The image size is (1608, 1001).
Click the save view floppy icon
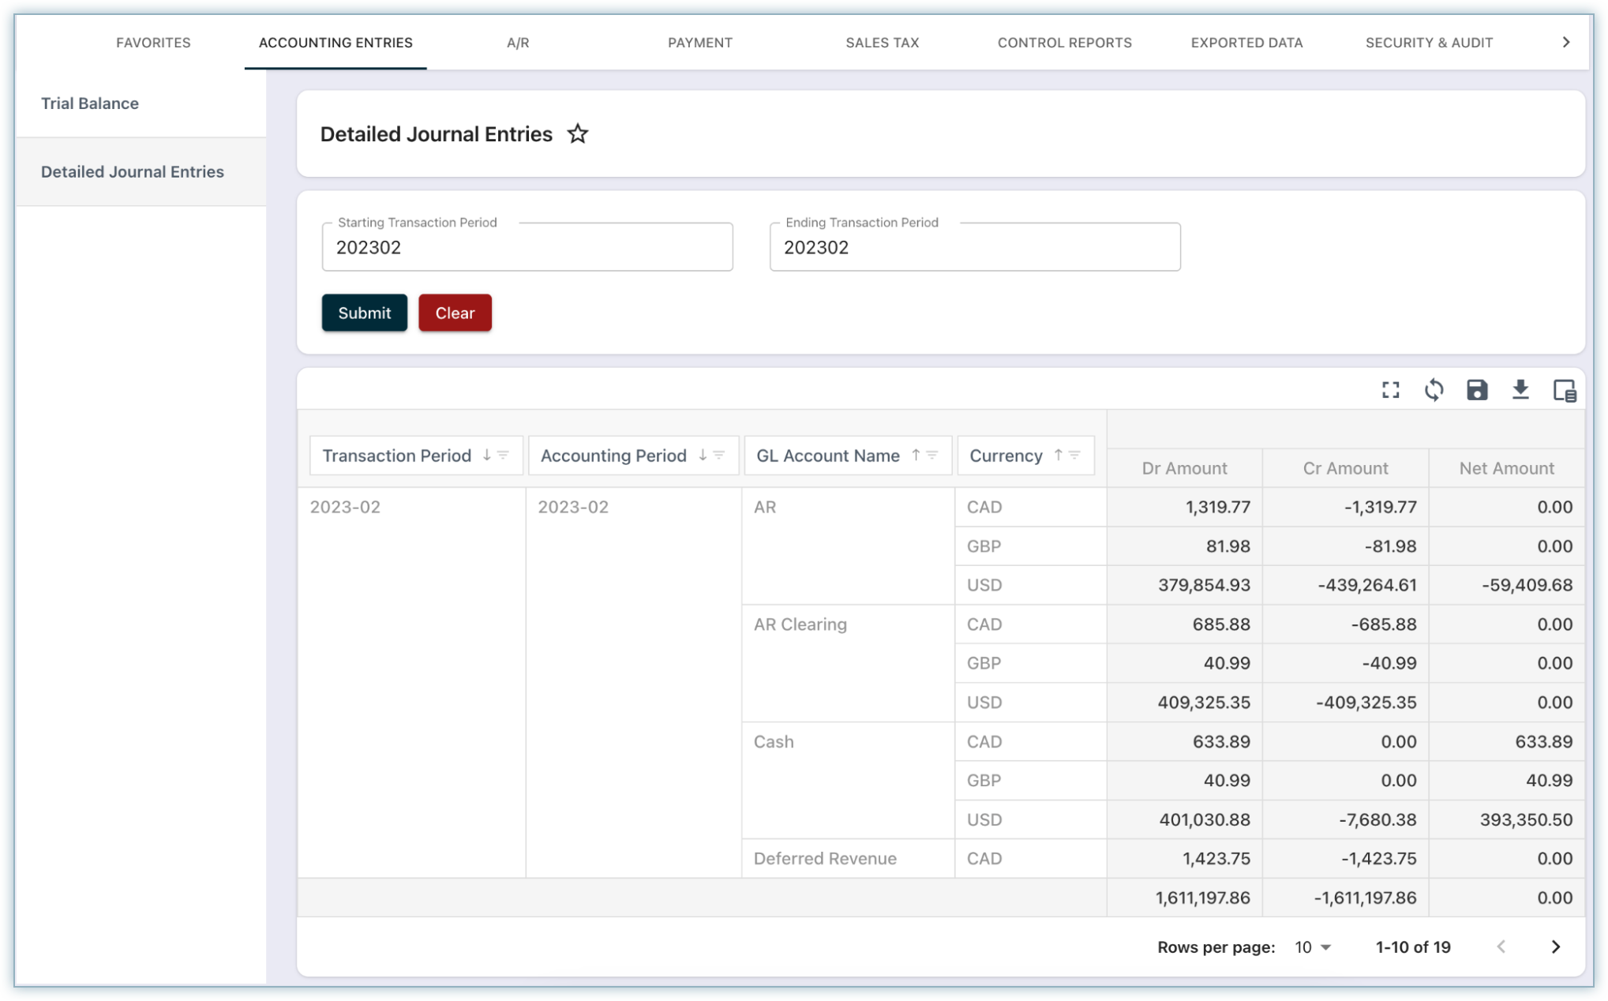point(1476,390)
